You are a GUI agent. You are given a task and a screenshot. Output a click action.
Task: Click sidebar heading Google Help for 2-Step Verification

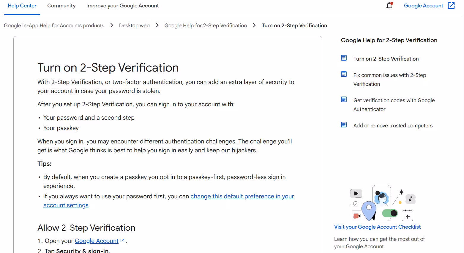click(x=389, y=40)
